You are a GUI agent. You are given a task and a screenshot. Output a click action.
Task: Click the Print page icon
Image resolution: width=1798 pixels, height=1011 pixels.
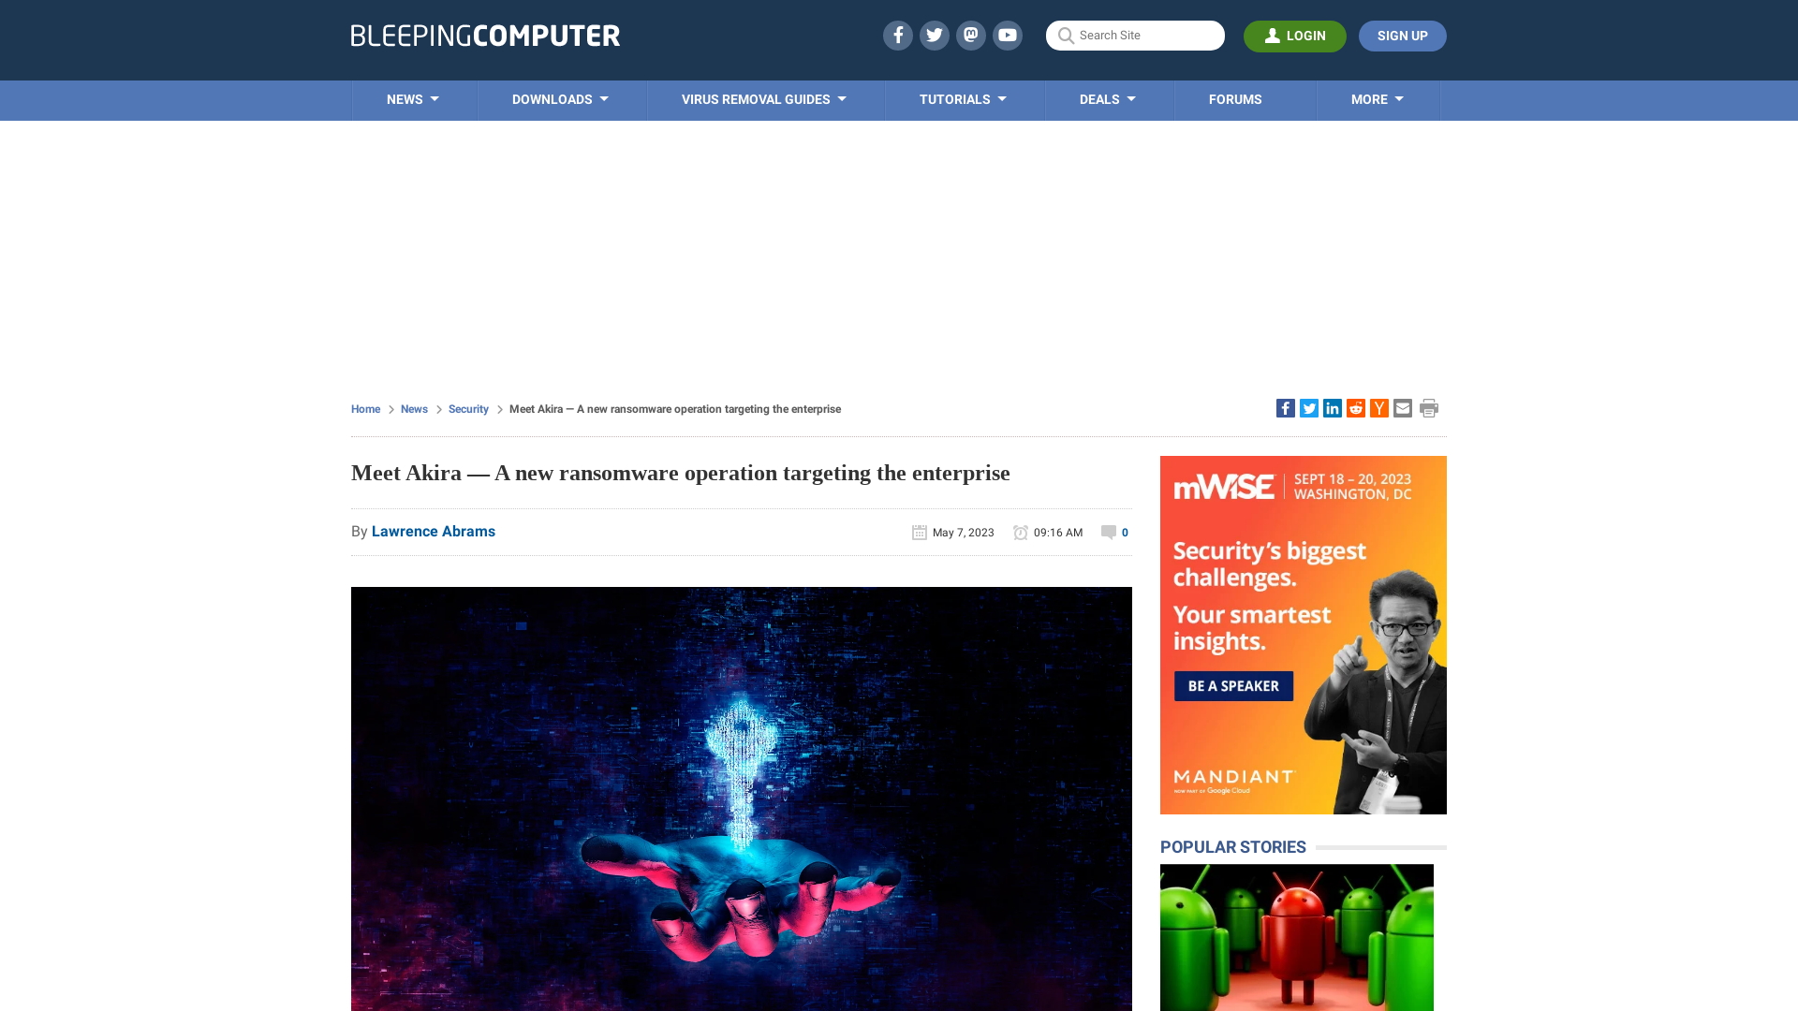point(1429,407)
